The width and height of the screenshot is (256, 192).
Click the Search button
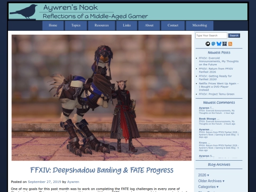234,36
